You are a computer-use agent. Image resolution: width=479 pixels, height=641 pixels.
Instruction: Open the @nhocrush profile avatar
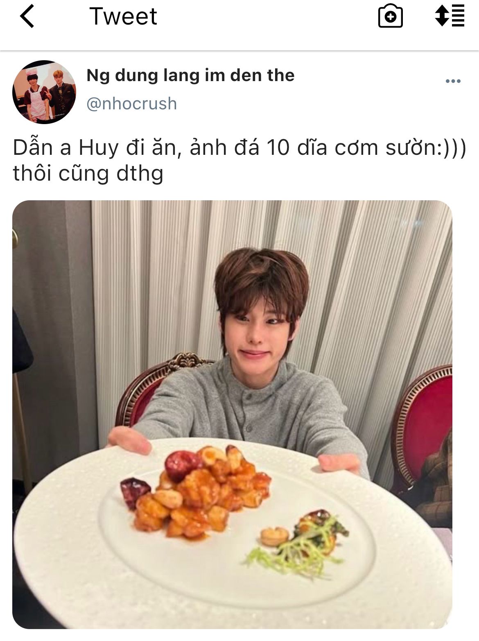click(44, 92)
